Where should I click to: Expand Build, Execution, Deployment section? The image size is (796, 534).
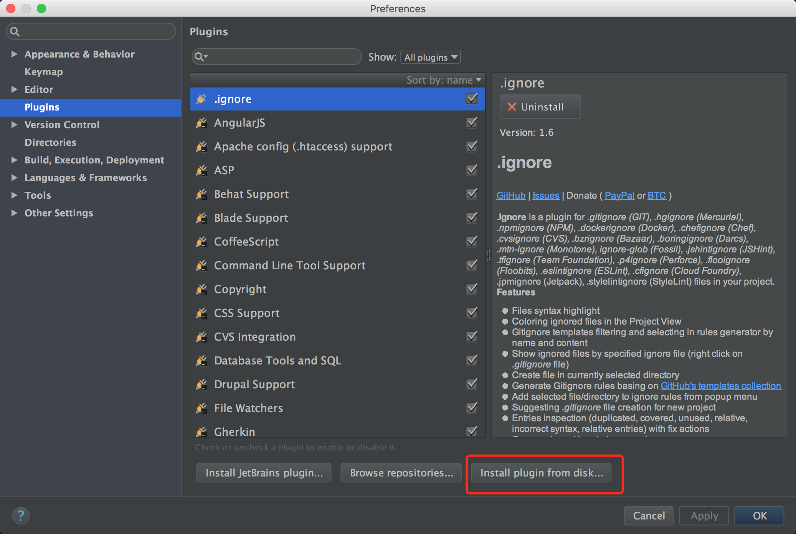(14, 160)
